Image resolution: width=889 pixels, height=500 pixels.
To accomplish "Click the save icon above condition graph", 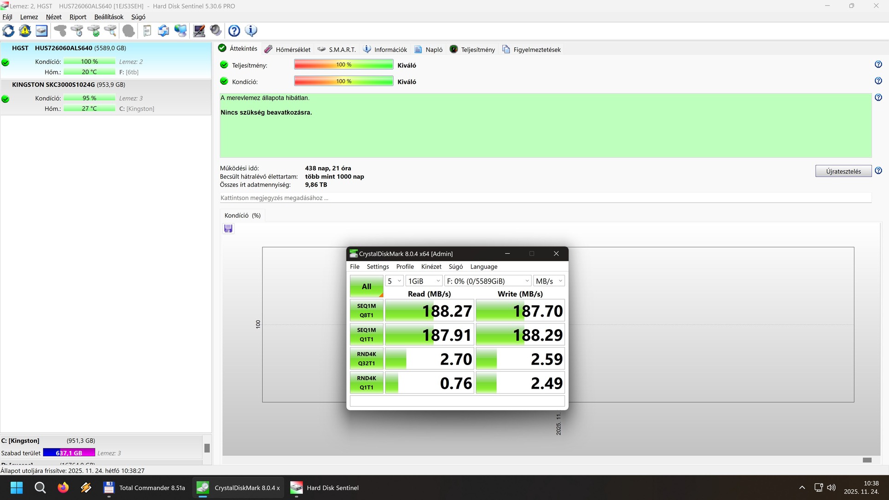I will (228, 229).
